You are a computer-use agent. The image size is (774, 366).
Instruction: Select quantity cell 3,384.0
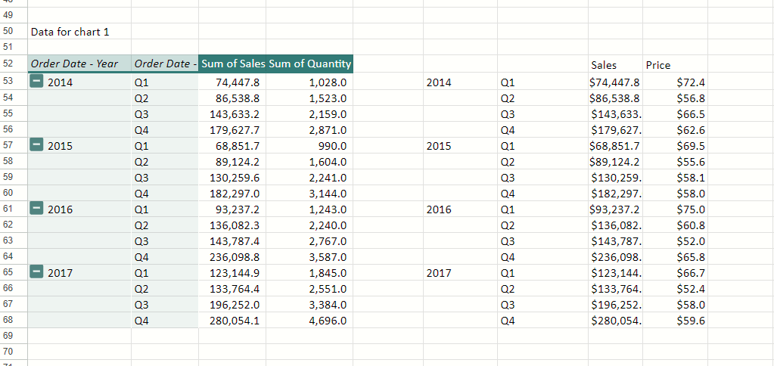pos(309,304)
